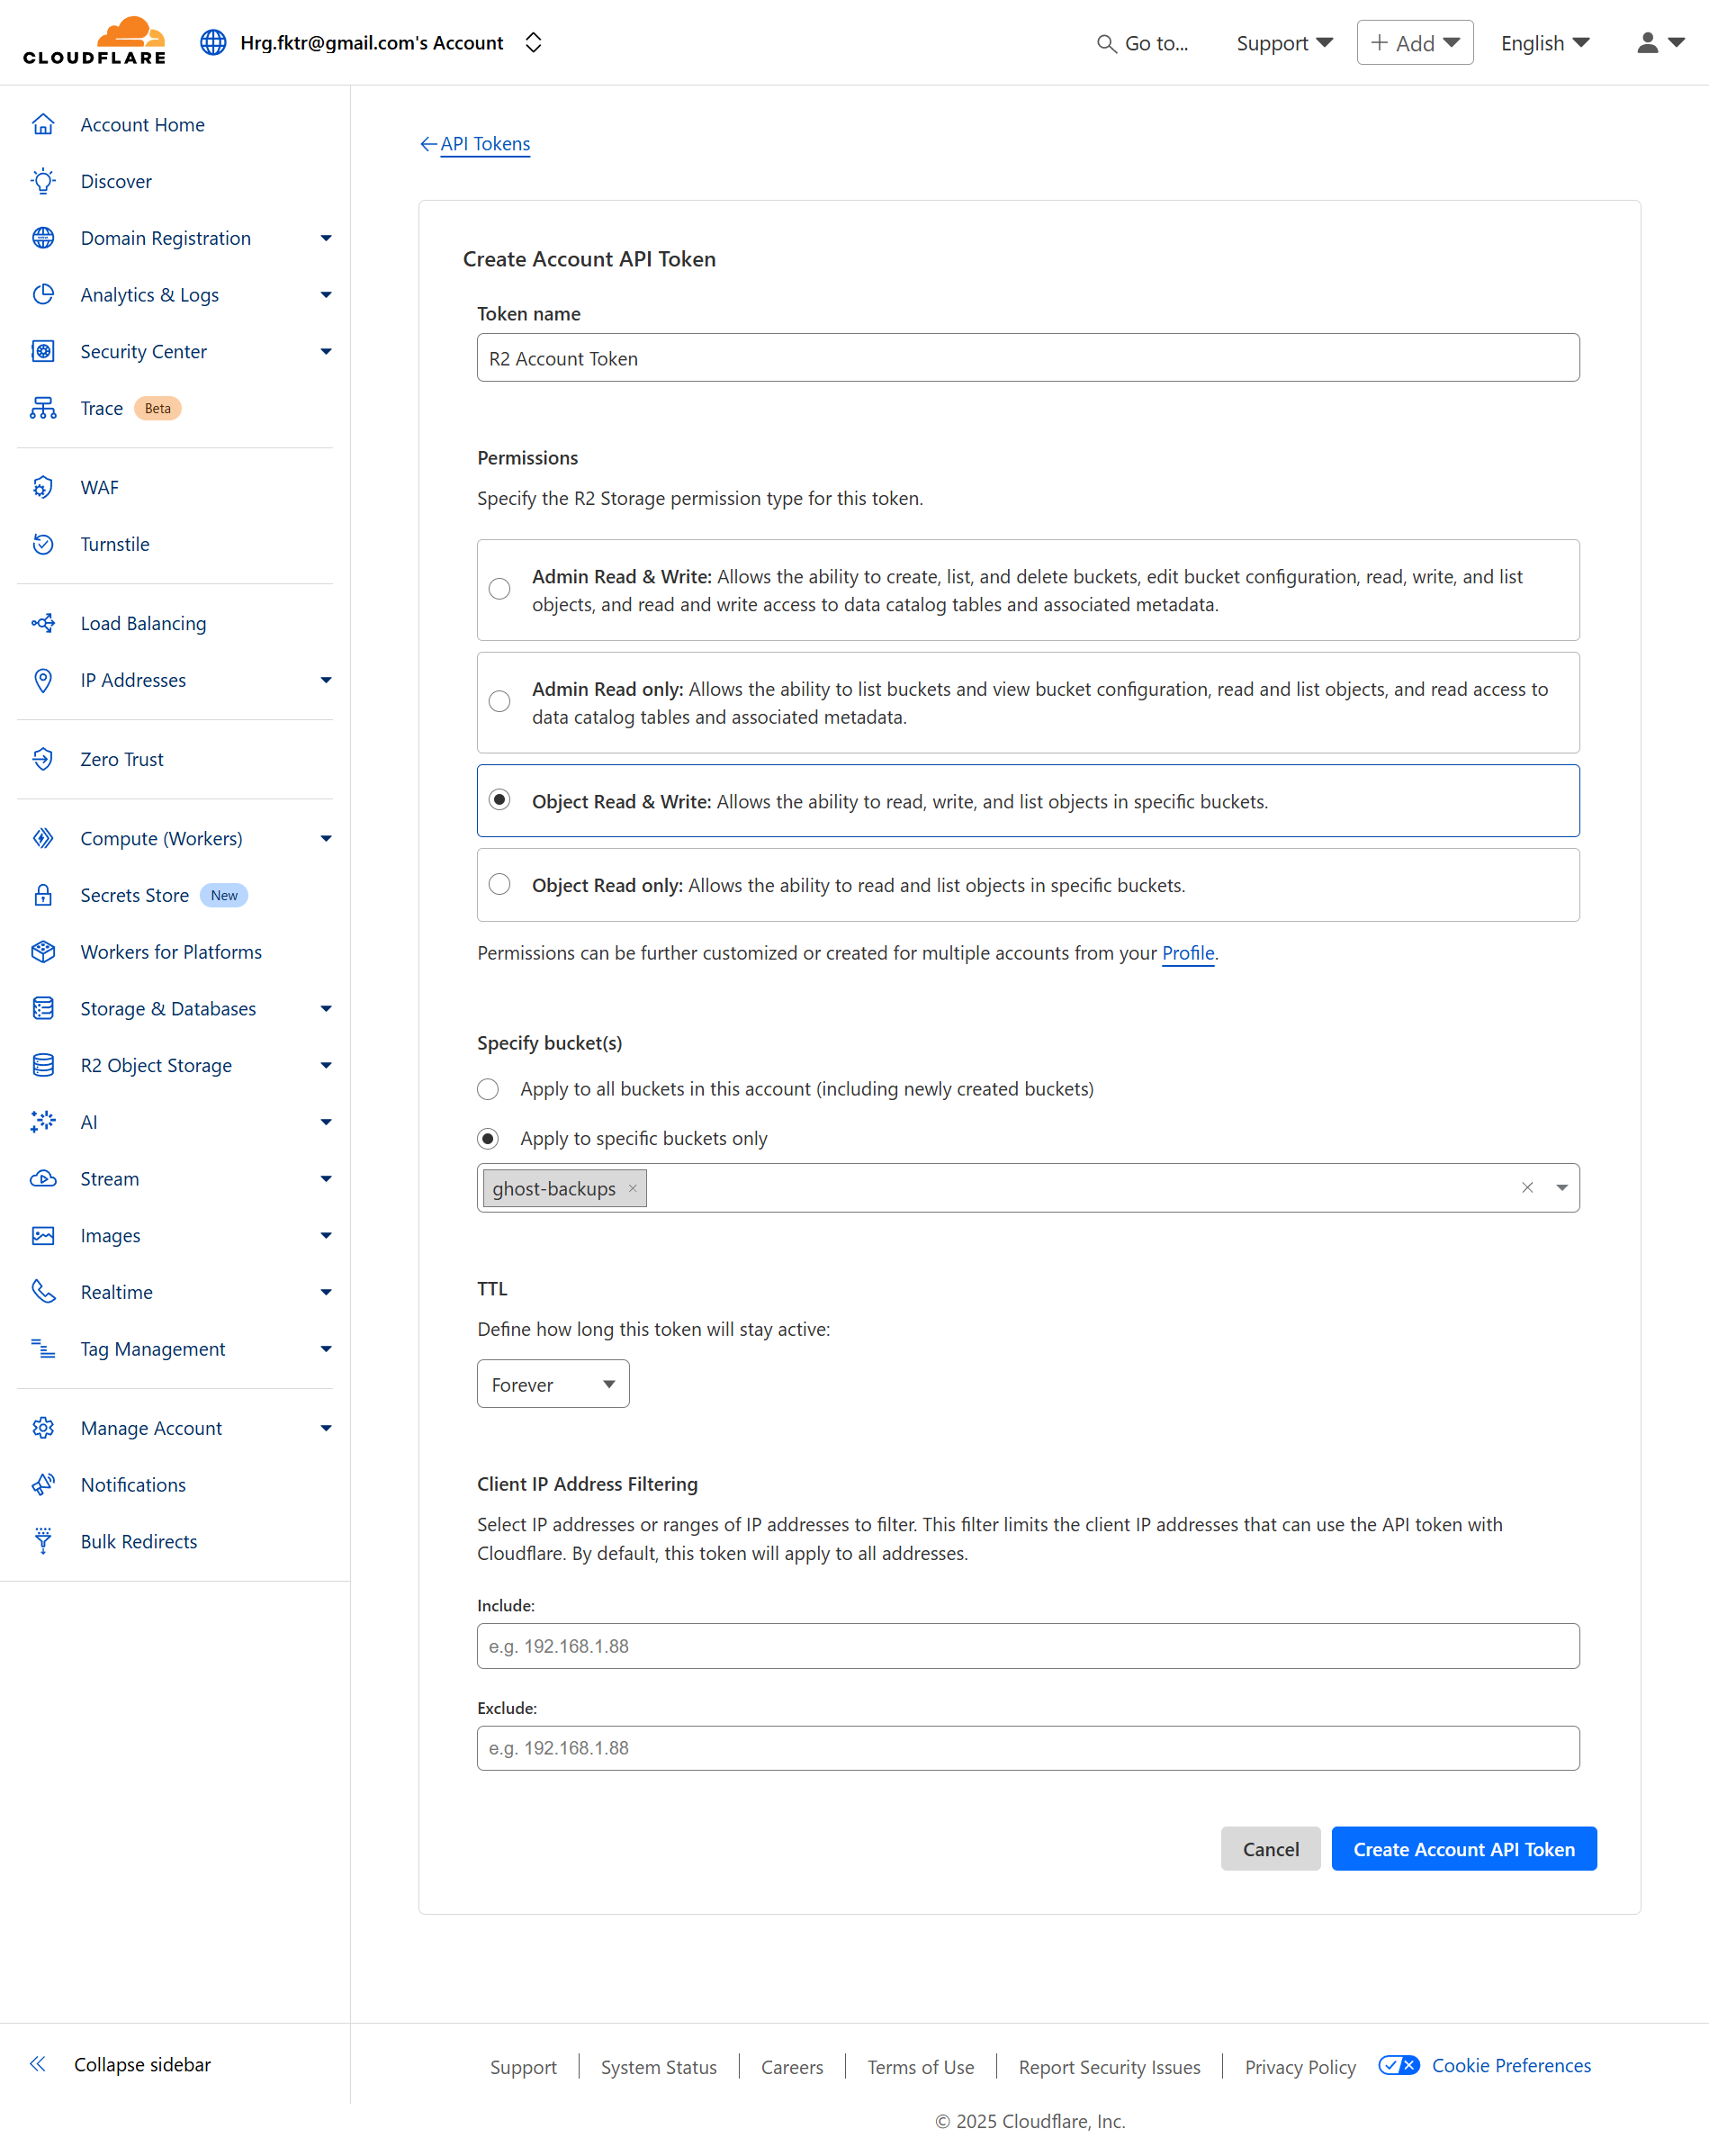Click the Notifications megaphone icon
Screen dimensions: 1709x2156
pos(43,1484)
